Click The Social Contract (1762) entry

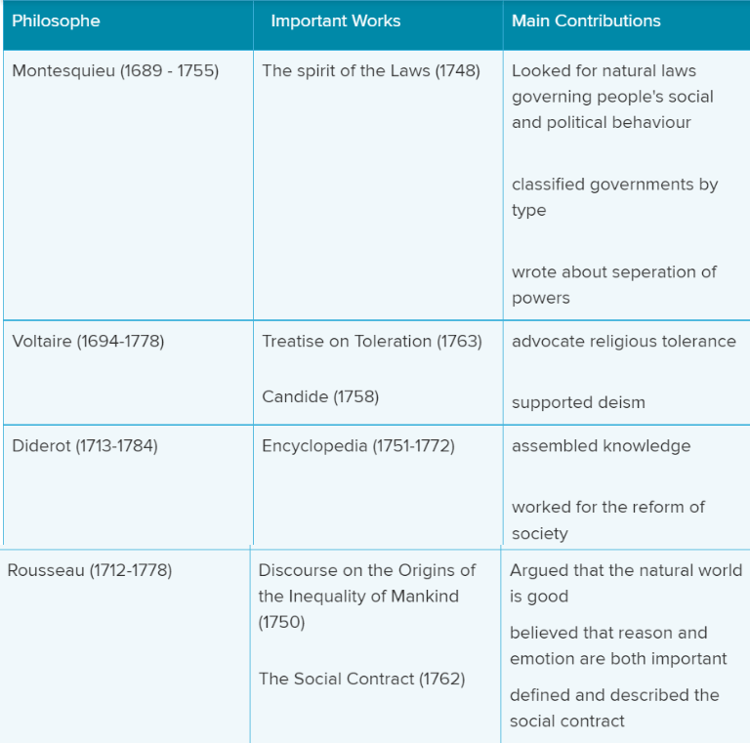point(361,679)
